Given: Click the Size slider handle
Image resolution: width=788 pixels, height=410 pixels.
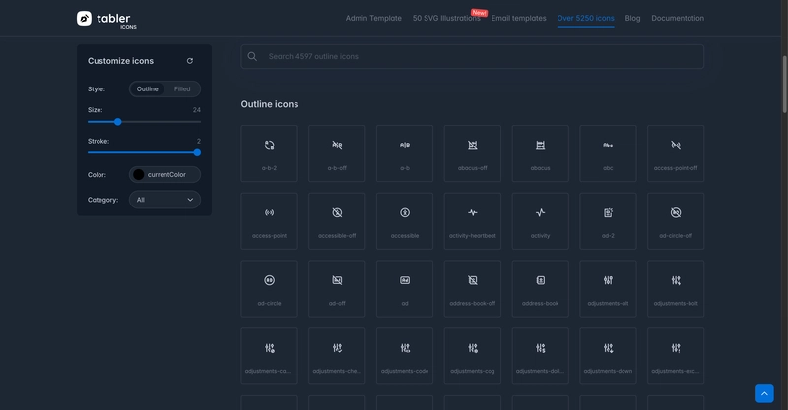Looking at the screenshot, I should click(x=117, y=122).
